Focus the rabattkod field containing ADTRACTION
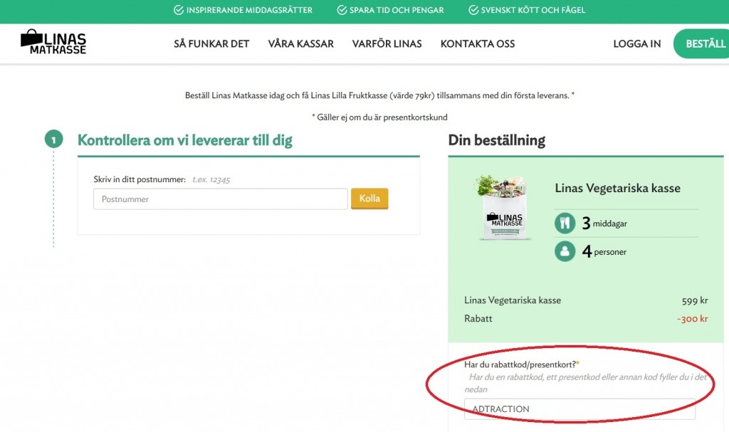Screen dimensions: 729x432 point(579,409)
